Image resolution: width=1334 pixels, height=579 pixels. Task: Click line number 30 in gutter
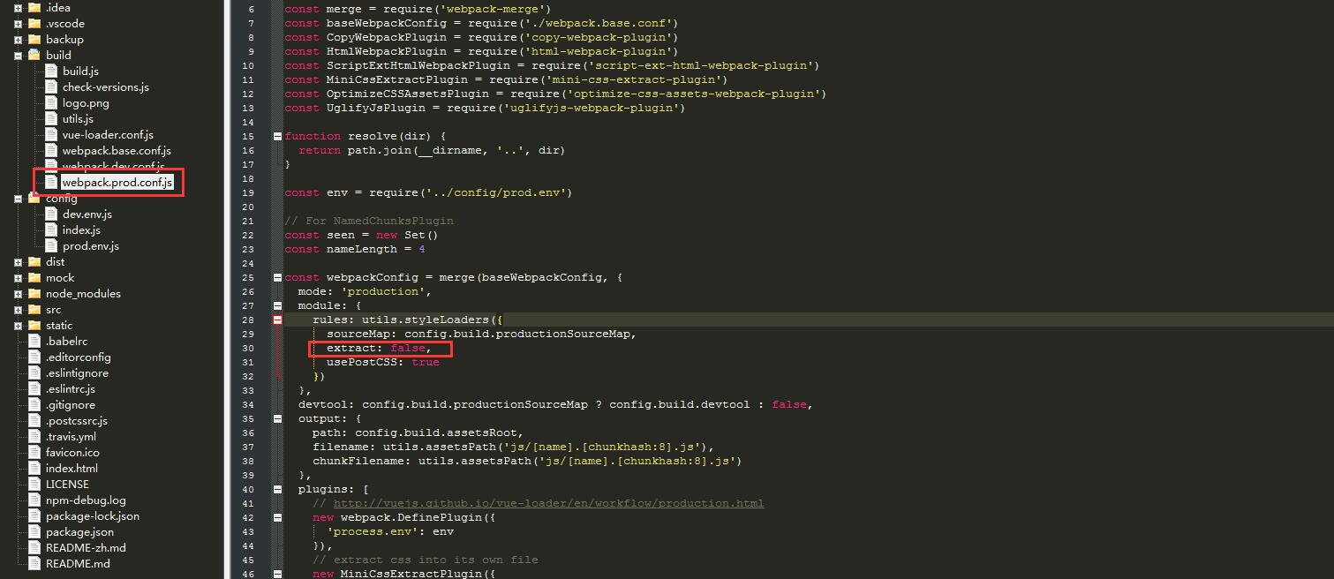(x=248, y=348)
